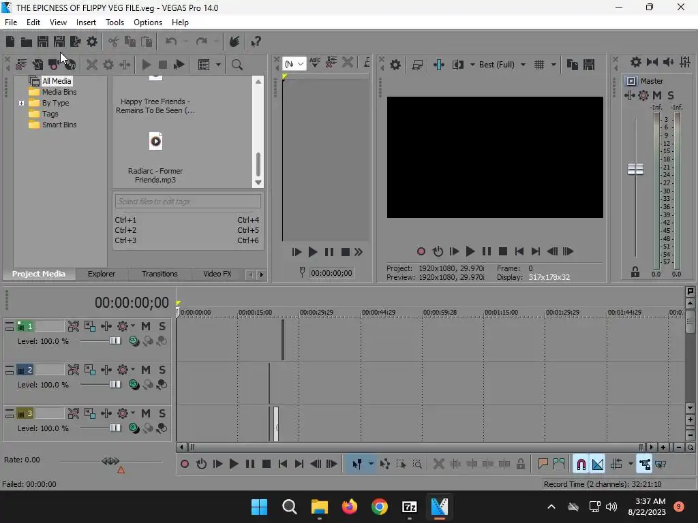
Task: Save the project using the floppy icon
Action: (43, 42)
